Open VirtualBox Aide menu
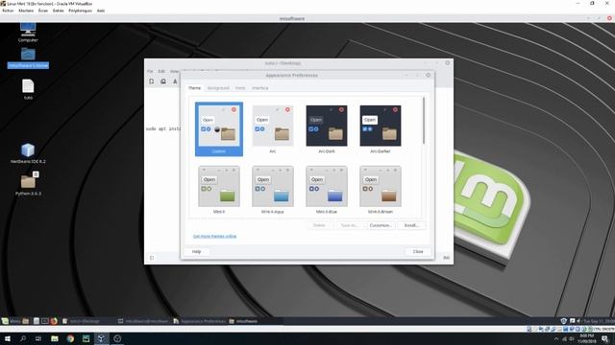Viewport: 615px width, 345px height. [101, 11]
